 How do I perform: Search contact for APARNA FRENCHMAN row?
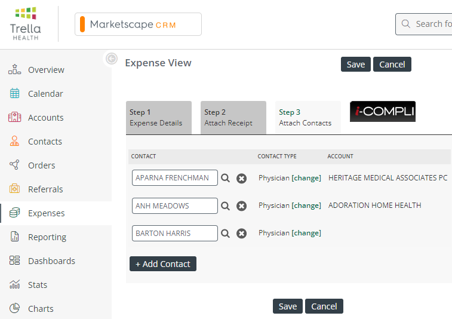point(226,178)
